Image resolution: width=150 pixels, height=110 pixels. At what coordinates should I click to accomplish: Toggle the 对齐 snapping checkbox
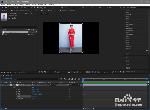[x=62, y=8]
